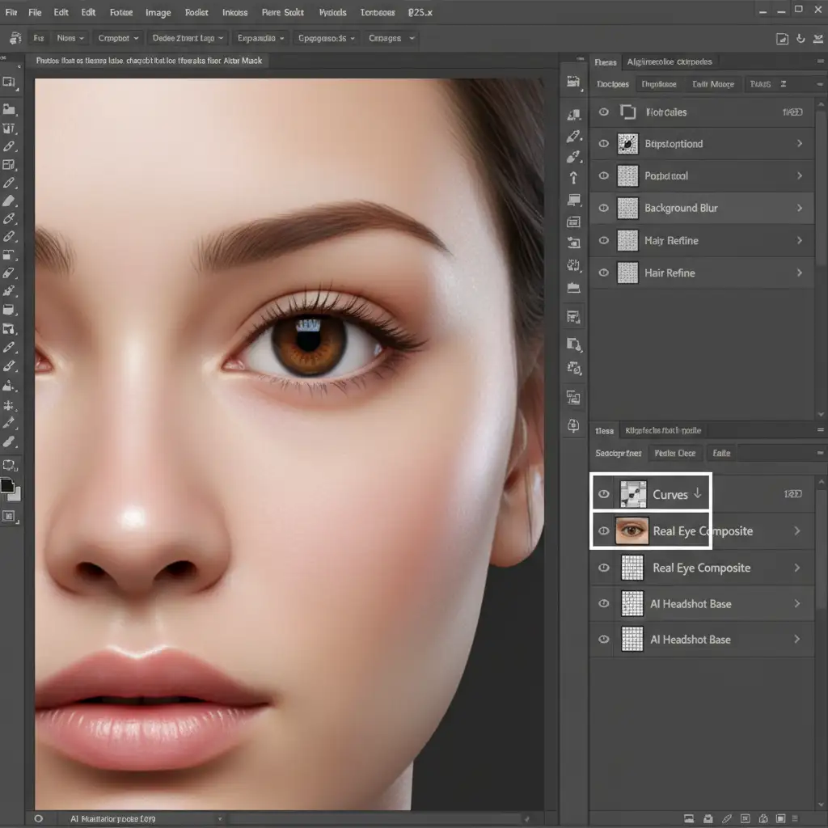Select the open document tab ending in Mack
The height and width of the screenshot is (828, 828).
point(150,61)
